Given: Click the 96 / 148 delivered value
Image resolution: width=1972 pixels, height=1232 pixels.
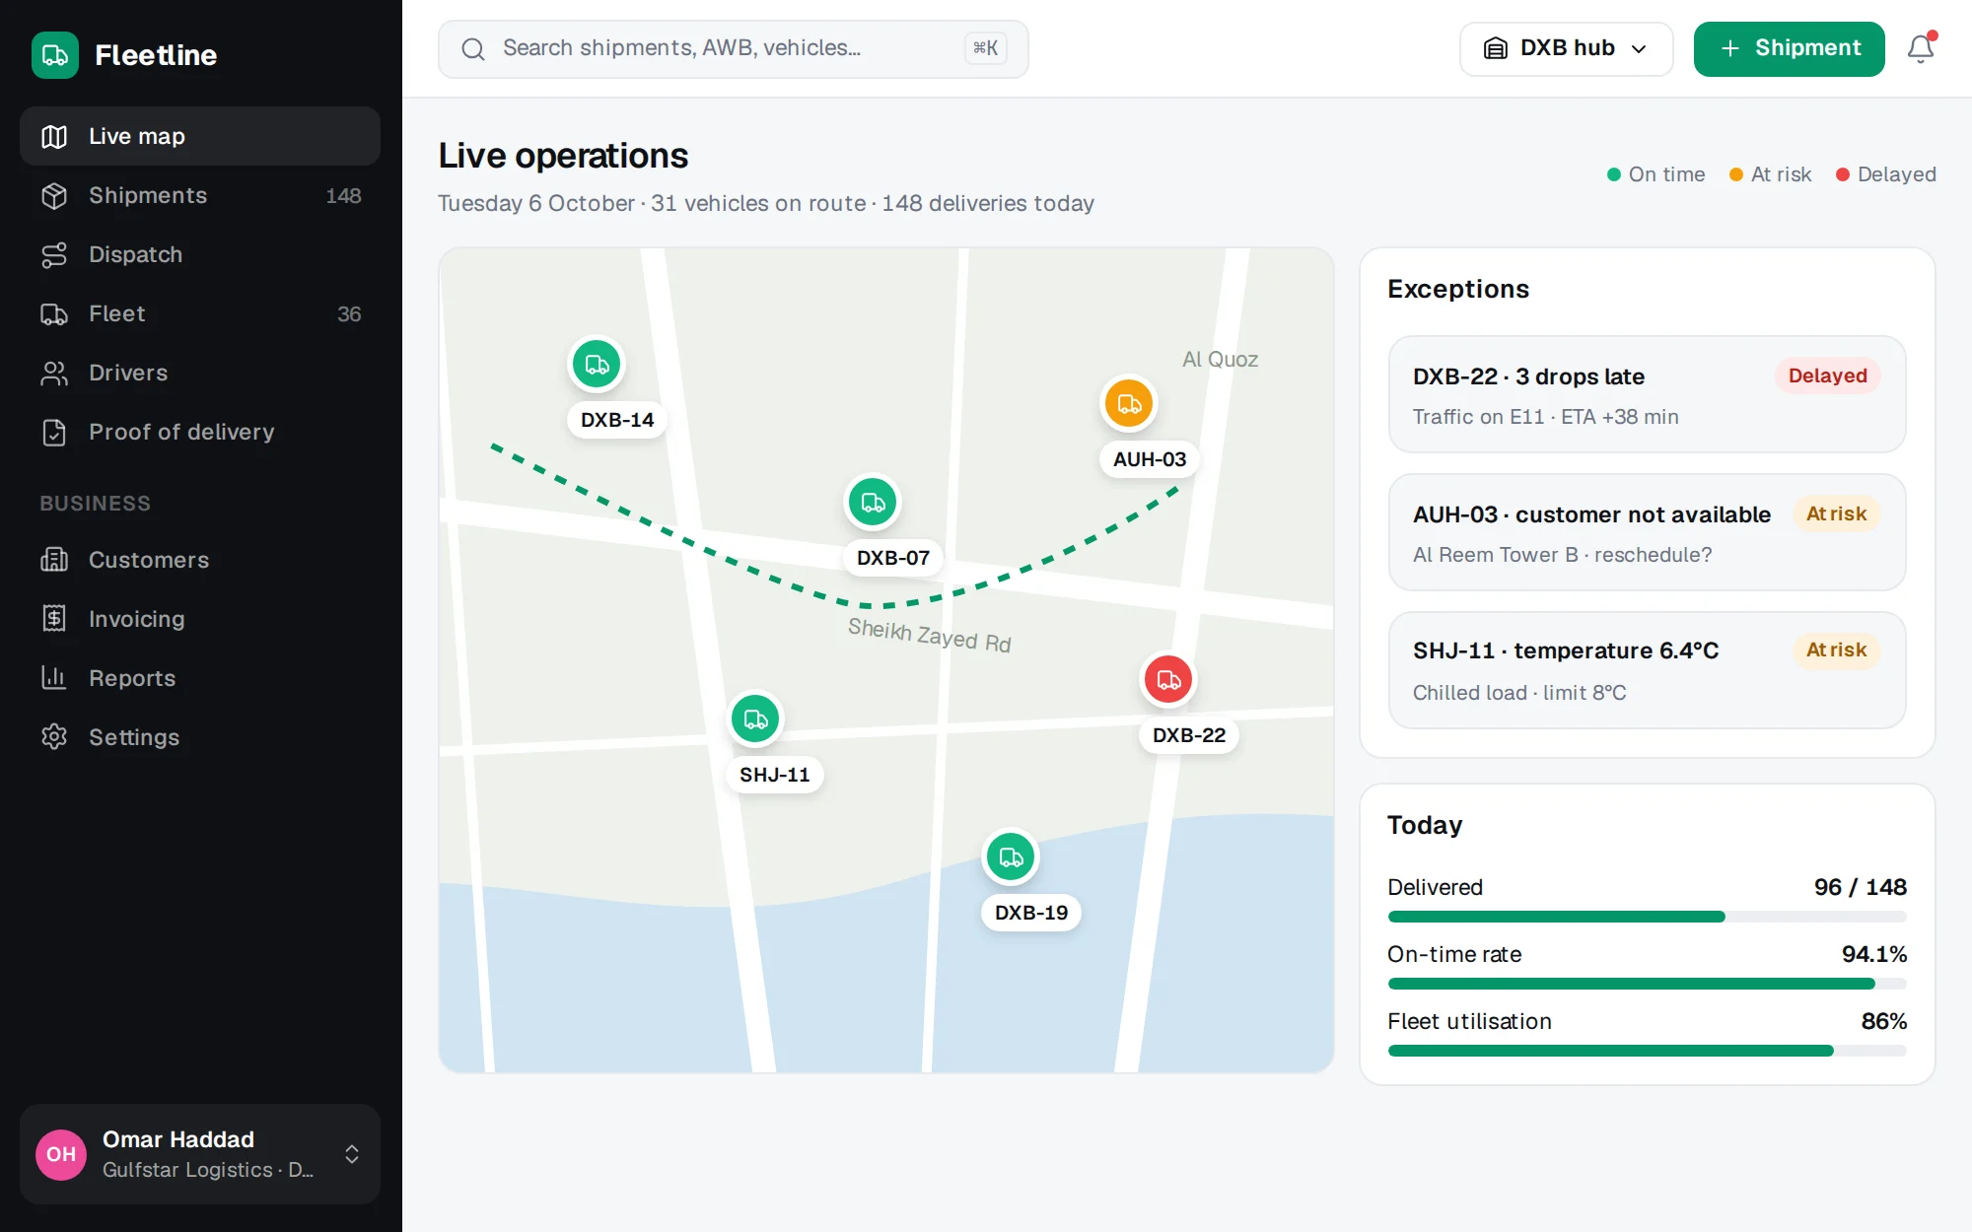Looking at the screenshot, I should coord(1860,887).
